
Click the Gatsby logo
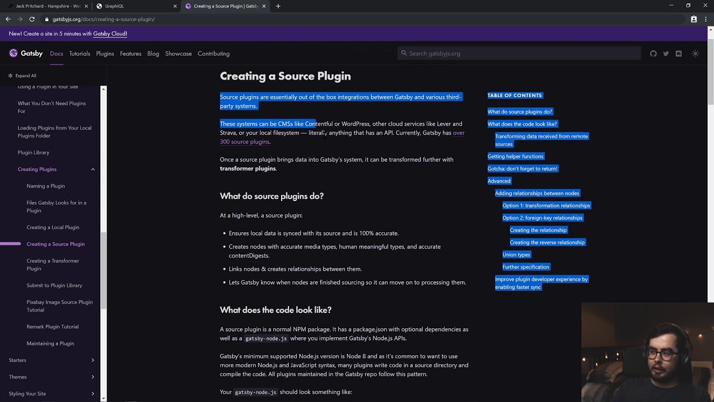(x=26, y=54)
